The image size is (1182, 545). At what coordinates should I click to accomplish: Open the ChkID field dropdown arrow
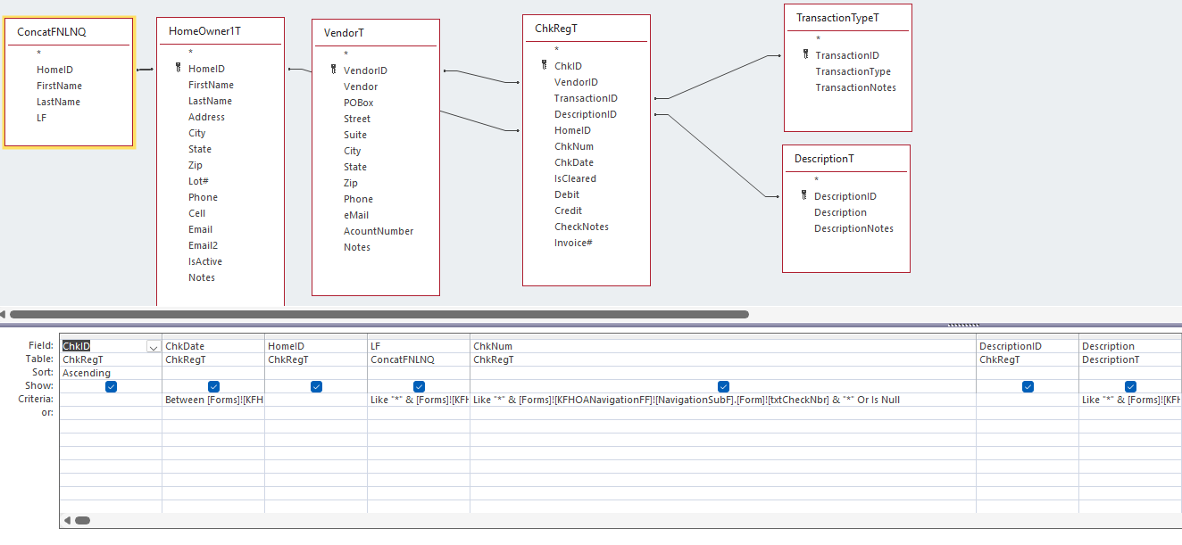pyautogui.click(x=154, y=346)
